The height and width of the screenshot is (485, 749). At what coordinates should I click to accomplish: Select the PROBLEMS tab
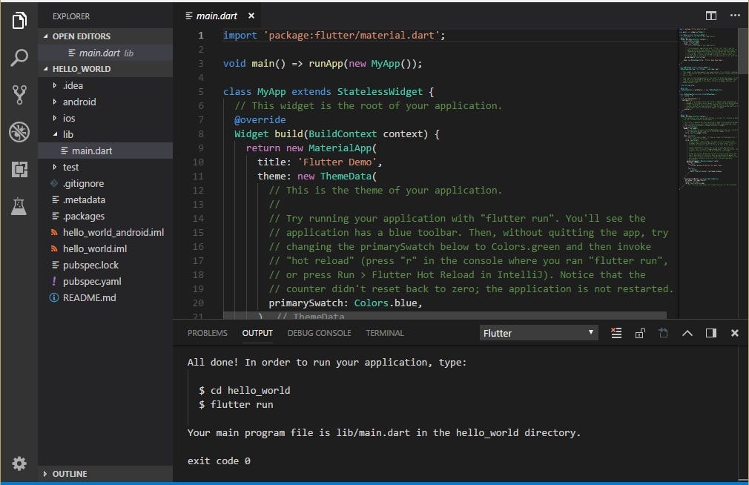click(x=207, y=333)
